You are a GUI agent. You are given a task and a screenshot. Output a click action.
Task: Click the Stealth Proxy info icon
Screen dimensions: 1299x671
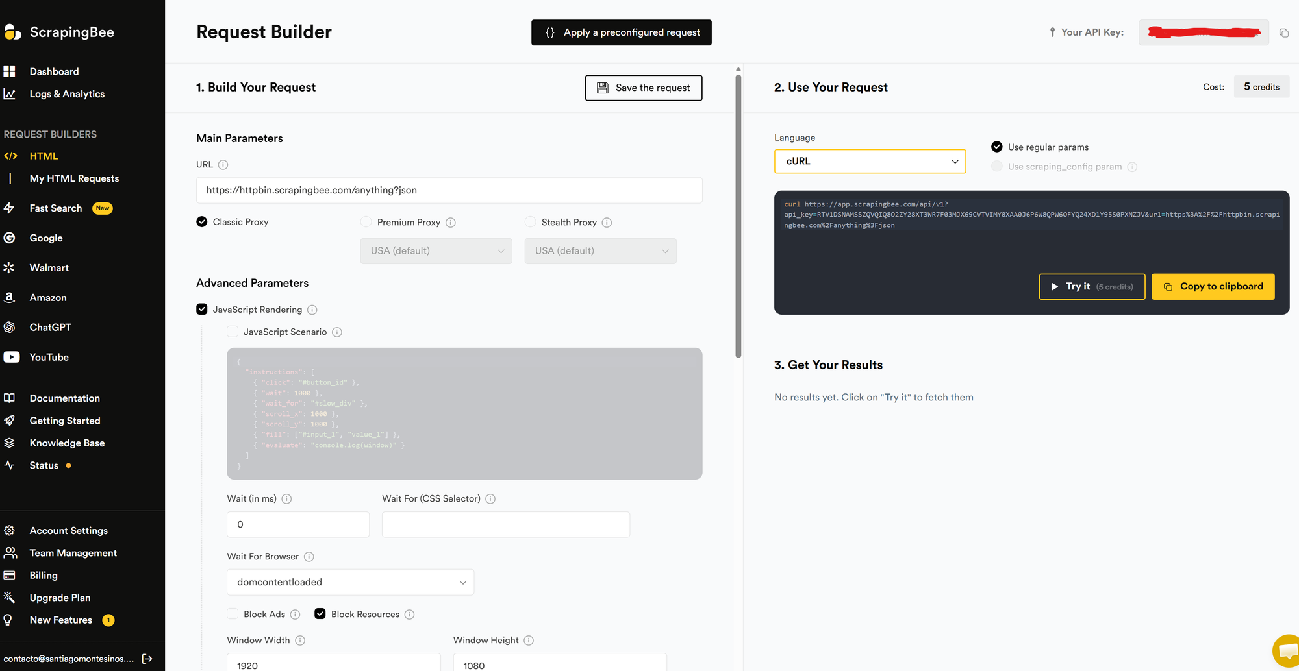click(x=607, y=223)
